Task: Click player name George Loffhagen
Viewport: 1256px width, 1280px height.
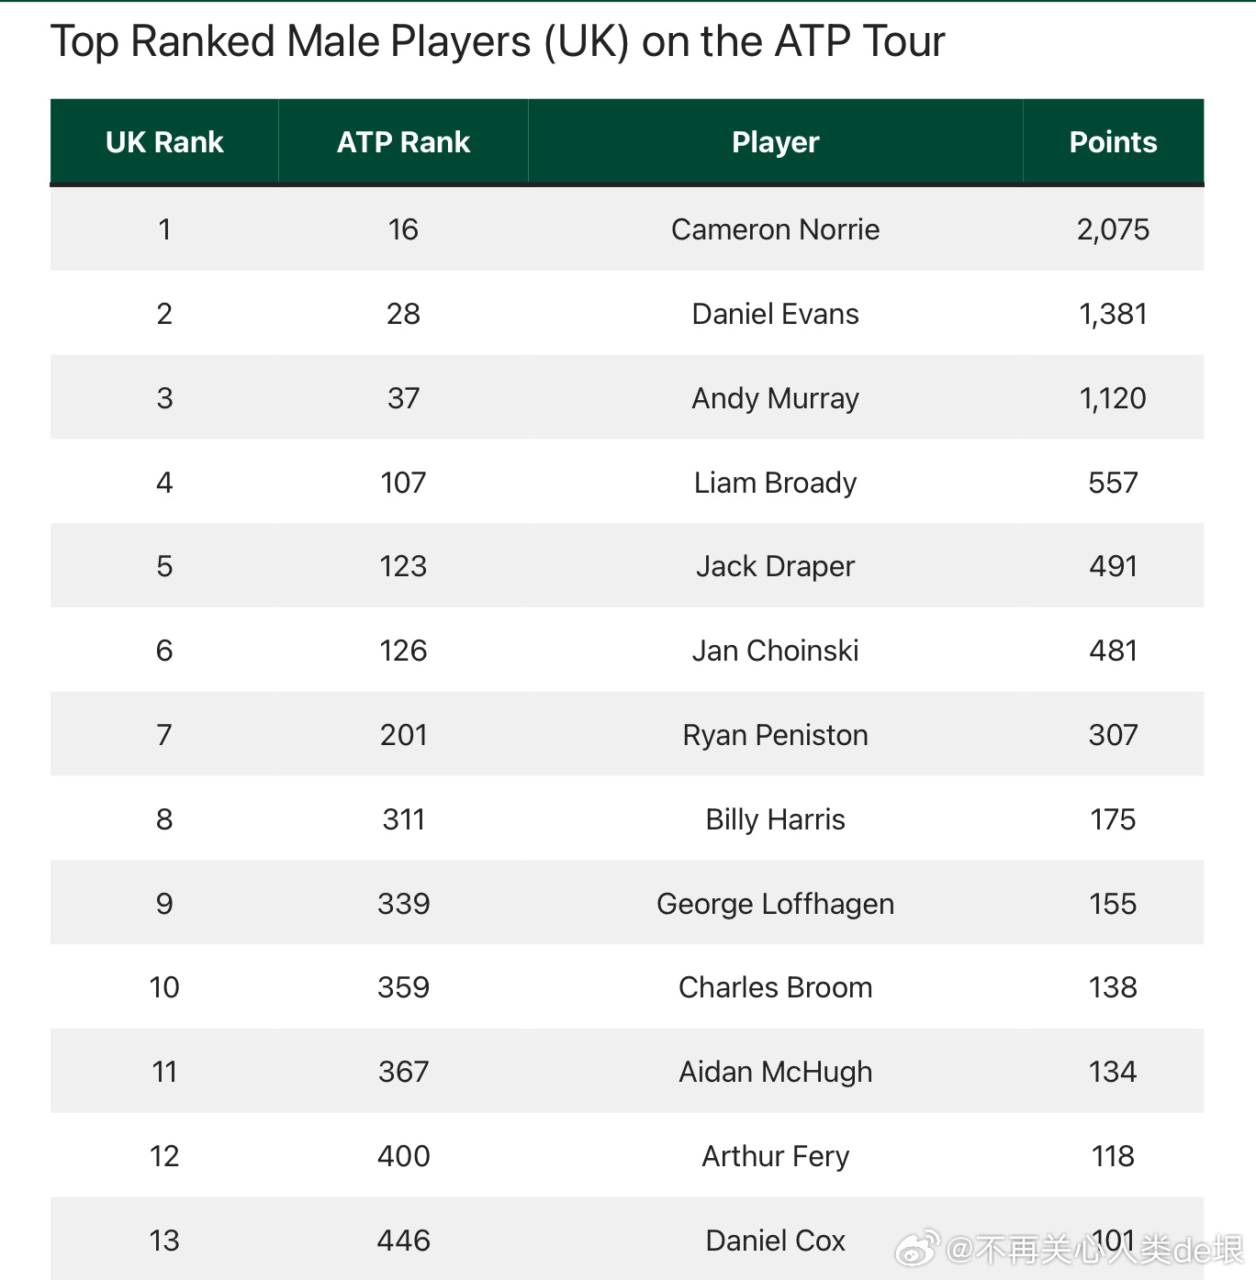Action: point(775,904)
